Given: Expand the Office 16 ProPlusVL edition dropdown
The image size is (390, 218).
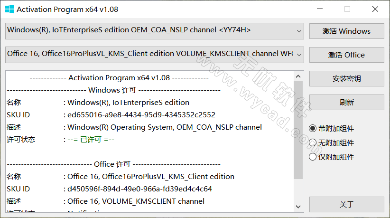Looking at the screenshot, I should [x=299, y=54].
